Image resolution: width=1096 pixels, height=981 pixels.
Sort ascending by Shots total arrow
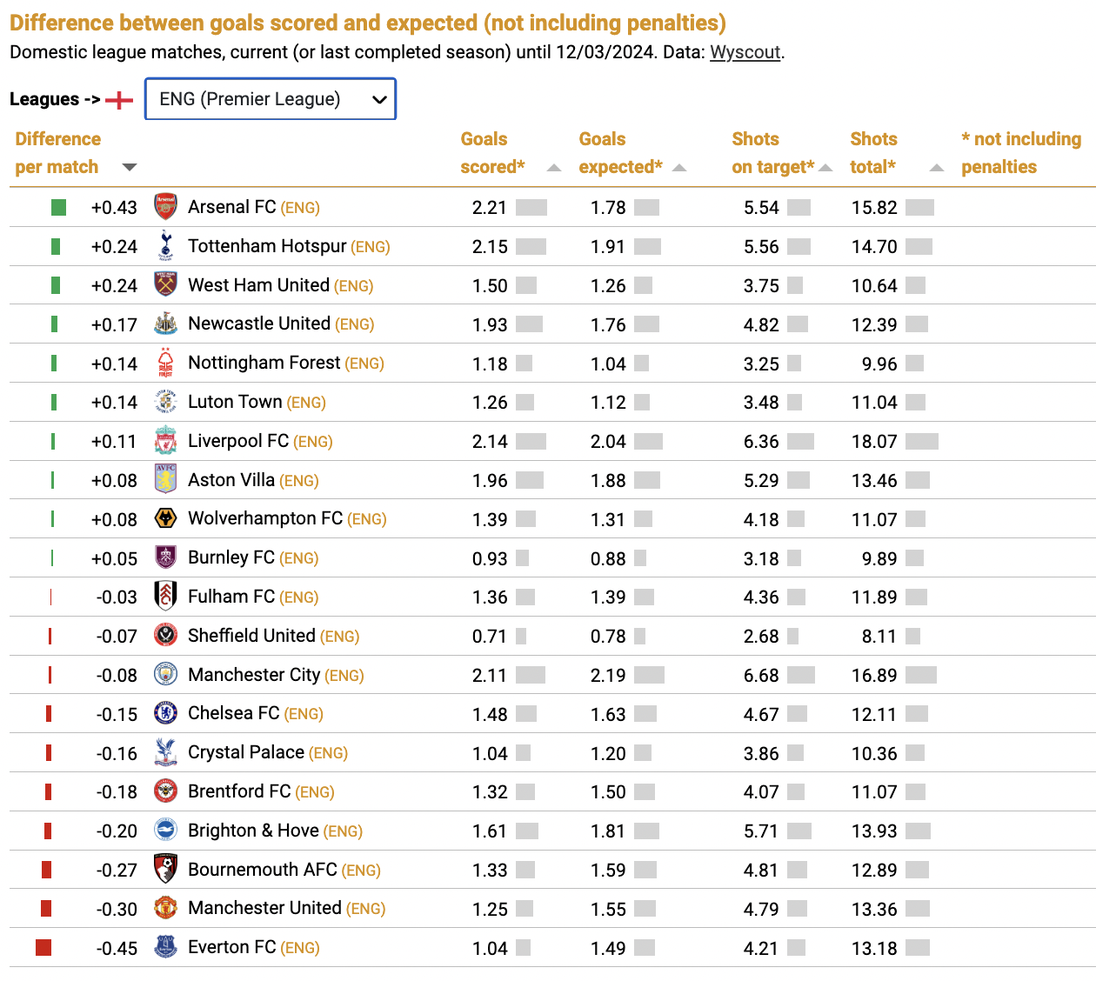[x=937, y=168]
